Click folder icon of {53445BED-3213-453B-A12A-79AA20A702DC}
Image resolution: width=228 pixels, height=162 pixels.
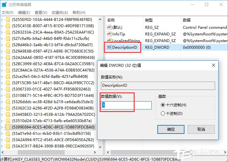[x=8, y=115]
